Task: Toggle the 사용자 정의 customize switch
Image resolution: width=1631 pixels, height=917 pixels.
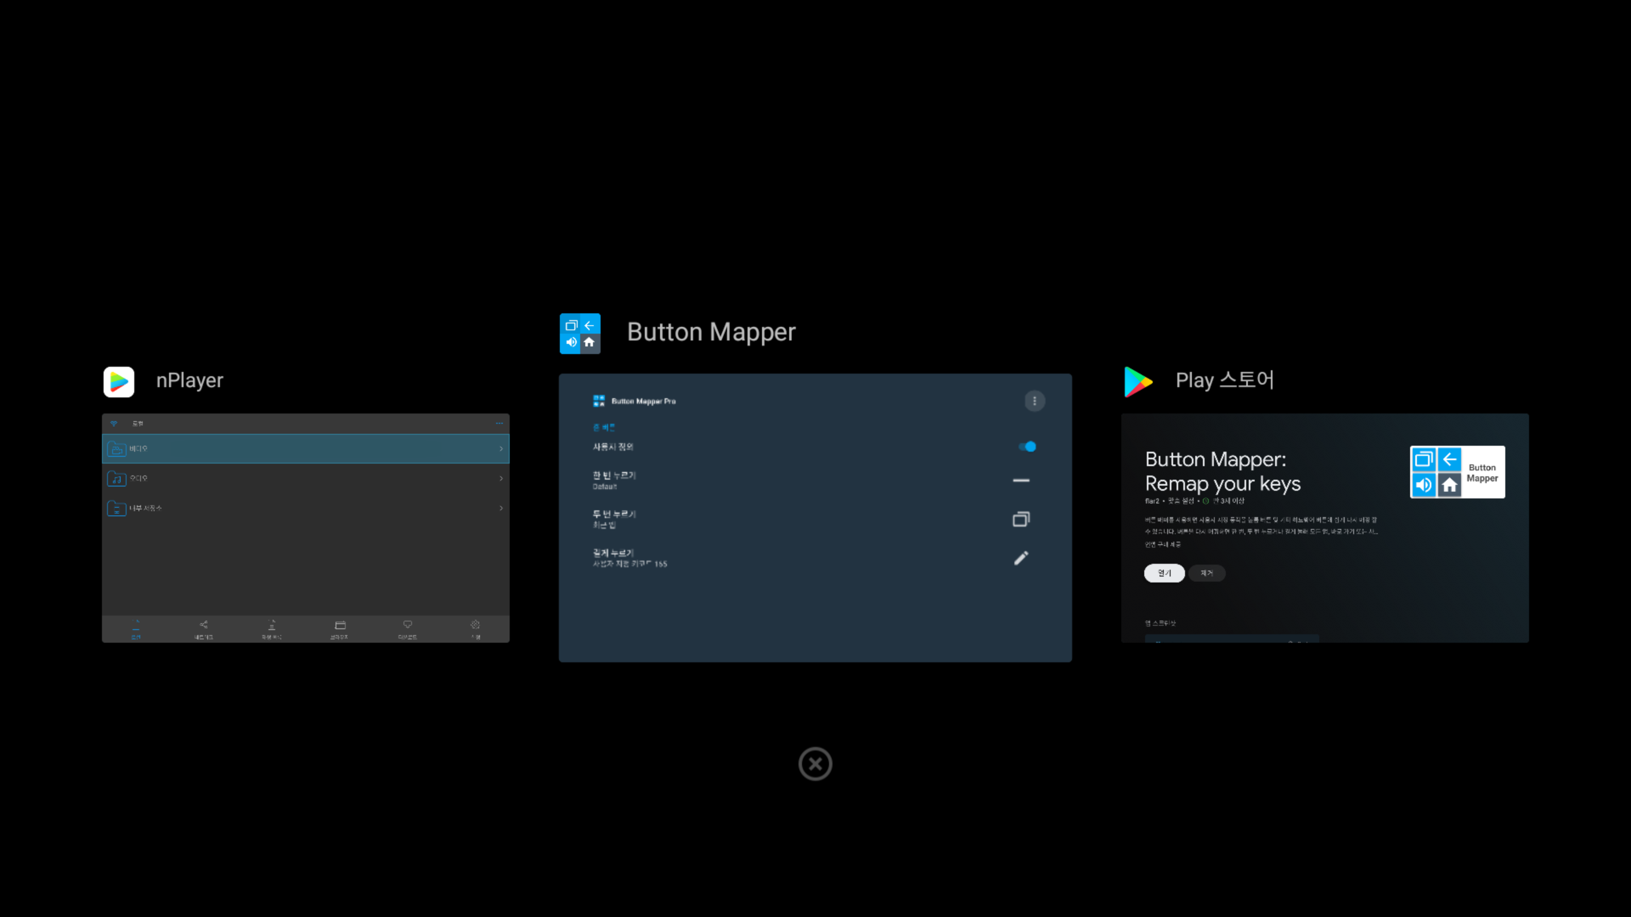Action: coord(1026,447)
